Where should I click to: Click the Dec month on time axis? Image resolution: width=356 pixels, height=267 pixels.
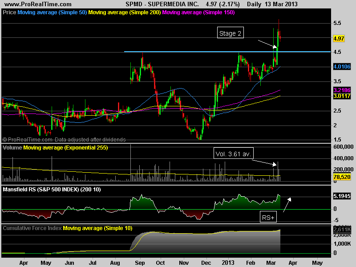click(206, 263)
